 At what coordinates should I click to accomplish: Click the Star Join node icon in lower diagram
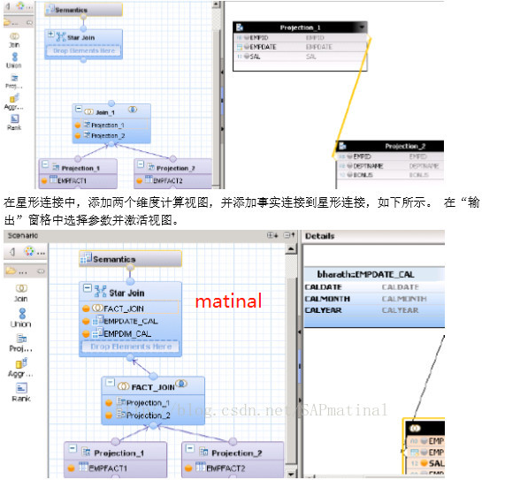coord(101,292)
